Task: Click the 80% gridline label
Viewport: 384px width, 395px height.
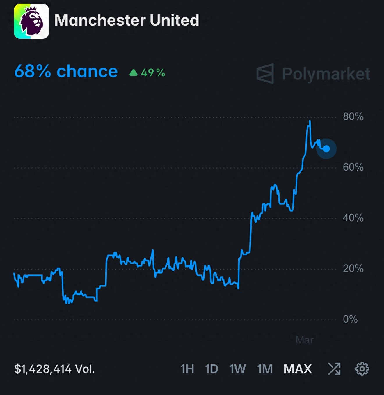Action: coord(353,116)
